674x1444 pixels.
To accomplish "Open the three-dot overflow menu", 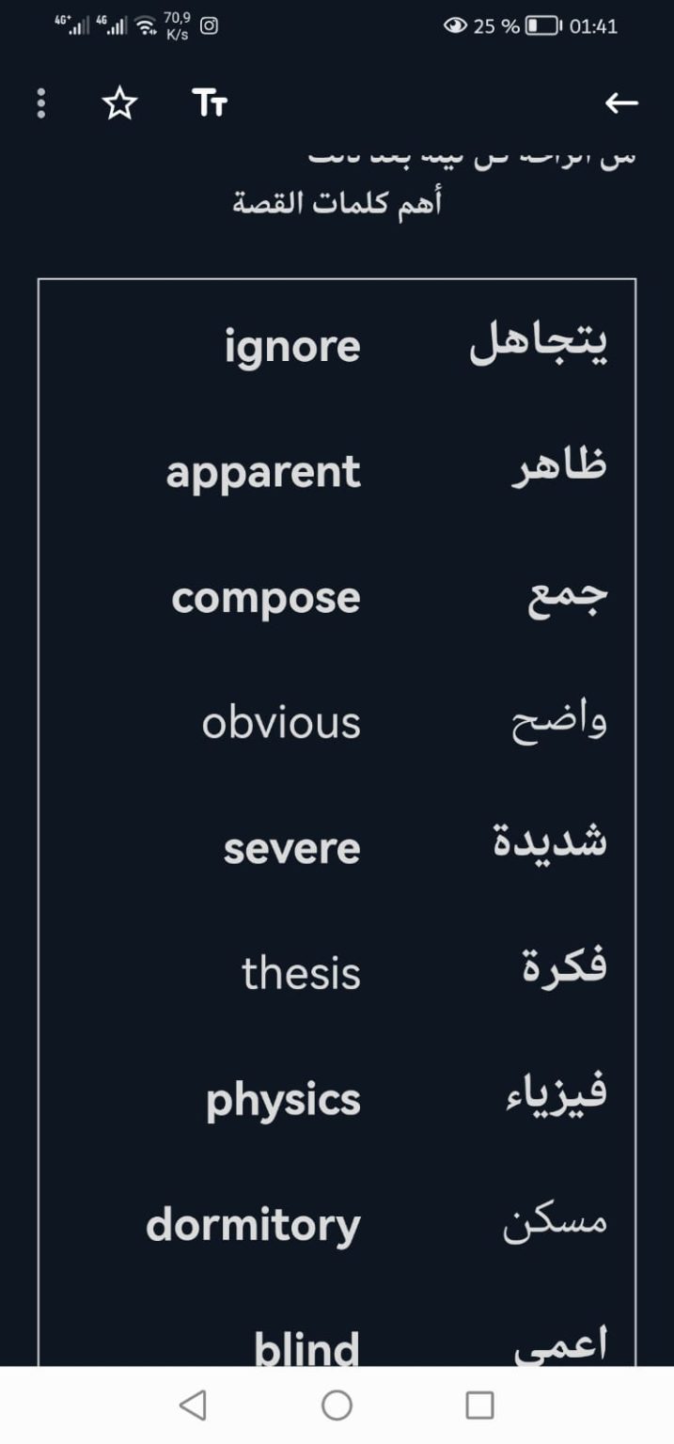I will click(40, 103).
